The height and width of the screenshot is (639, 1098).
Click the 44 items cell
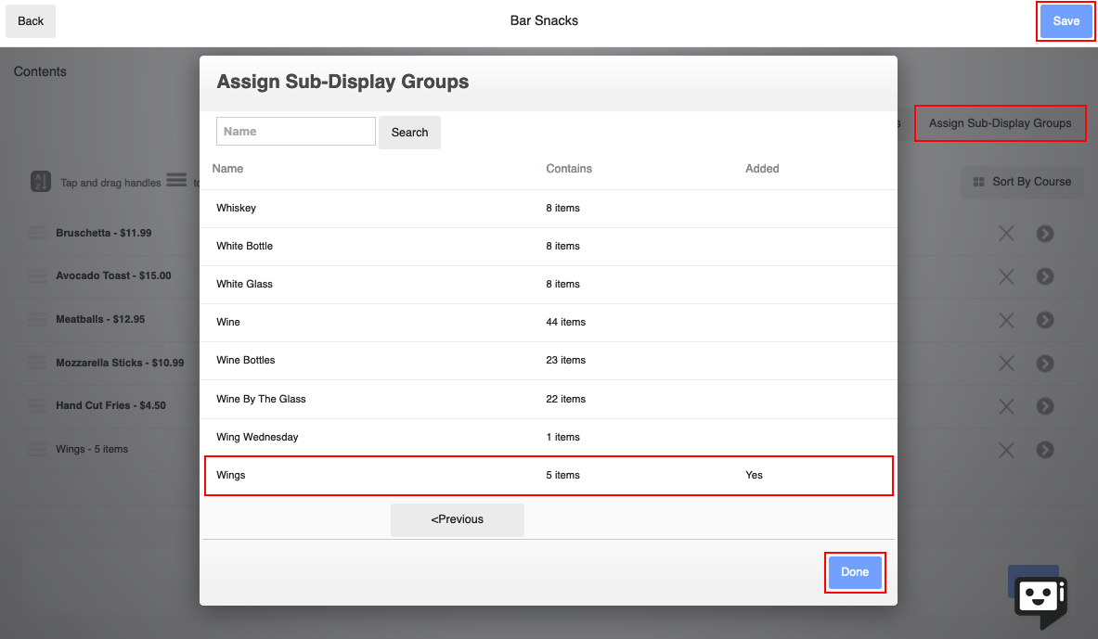[x=566, y=322]
